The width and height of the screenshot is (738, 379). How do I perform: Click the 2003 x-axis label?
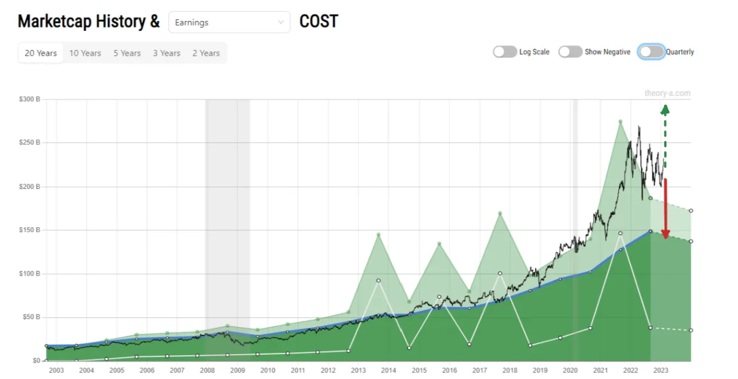(56, 370)
